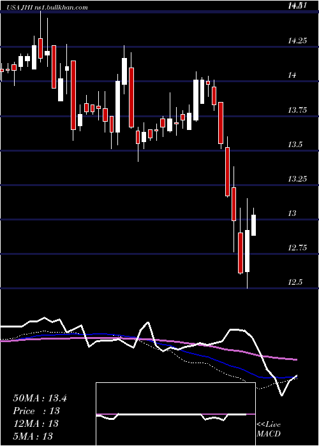This screenshot has height=446, width=319.
Task: Click the '<<Live MACD' label
Action: [269, 429]
